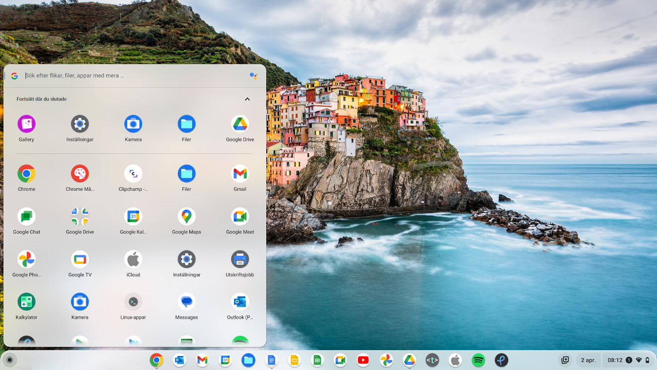This screenshot has height=370, width=657.
Task: Launch Spotify from the shelf
Action: point(478,360)
